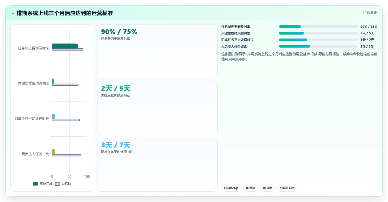The height and width of the screenshot is (202, 388).
Task: Click the blue 阻塞任务平均处理时长 actual bar
Action: pos(53,116)
